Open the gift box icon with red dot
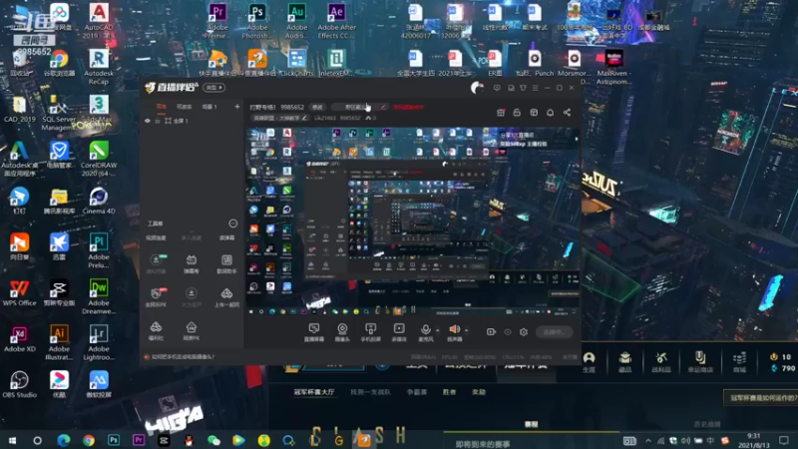Viewport: 798px width, 449px height. click(501, 113)
